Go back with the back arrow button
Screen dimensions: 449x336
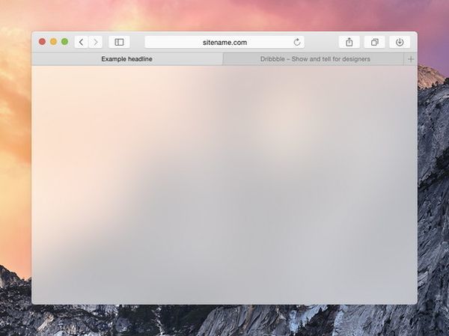point(82,42)
